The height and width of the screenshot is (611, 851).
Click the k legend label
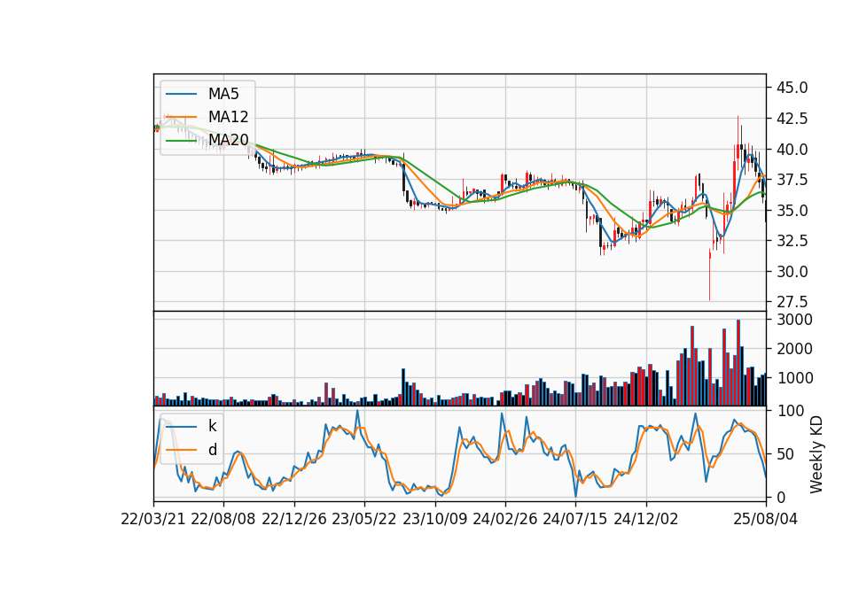212,426
